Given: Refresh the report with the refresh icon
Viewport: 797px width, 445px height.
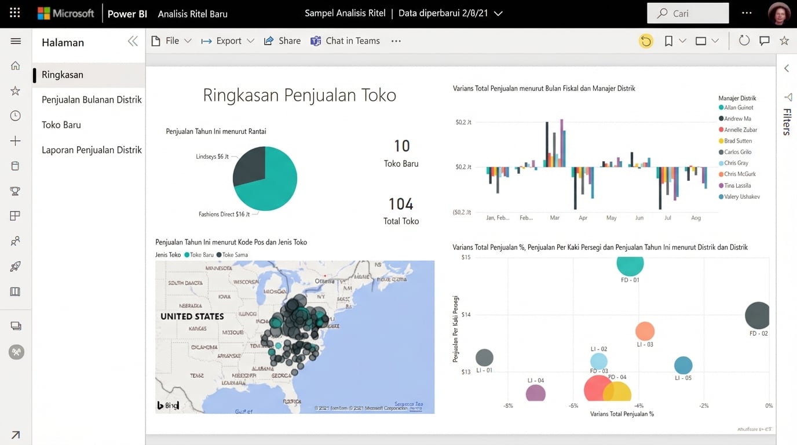Looking at the screenshot, I should [744, 41].
